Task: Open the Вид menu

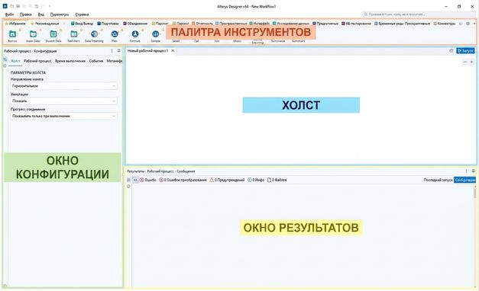Action: click(41, 14)
